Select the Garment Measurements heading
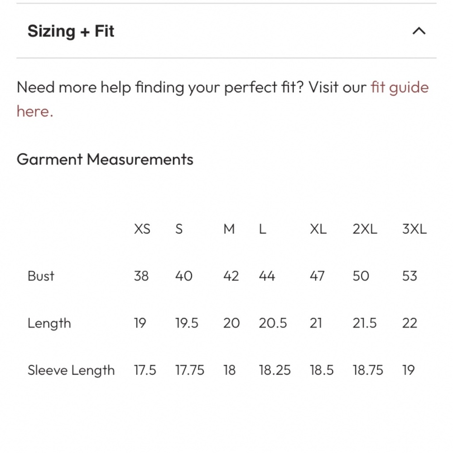Screen dimensions: 453x453 pyautogui.click(x=105, y=159)
